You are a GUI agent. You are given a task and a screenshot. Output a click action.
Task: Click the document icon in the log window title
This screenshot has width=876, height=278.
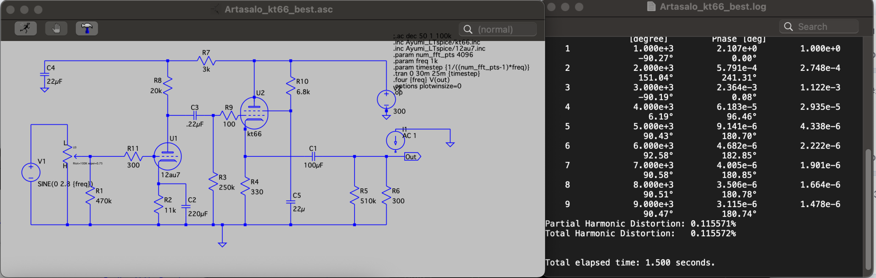(651, 7)
